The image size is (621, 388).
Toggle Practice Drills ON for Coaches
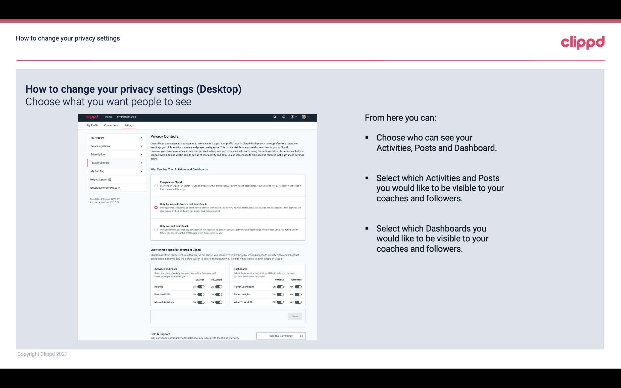201,294
